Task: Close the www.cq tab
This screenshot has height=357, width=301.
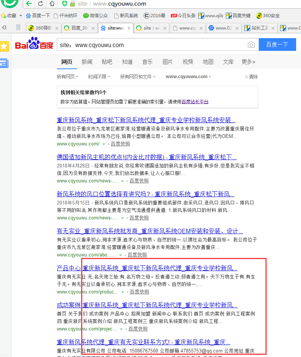Action: pos(201,28)
